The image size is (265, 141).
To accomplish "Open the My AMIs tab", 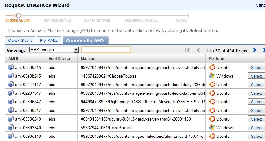I will pyautogui.click(x=49, y=41).
